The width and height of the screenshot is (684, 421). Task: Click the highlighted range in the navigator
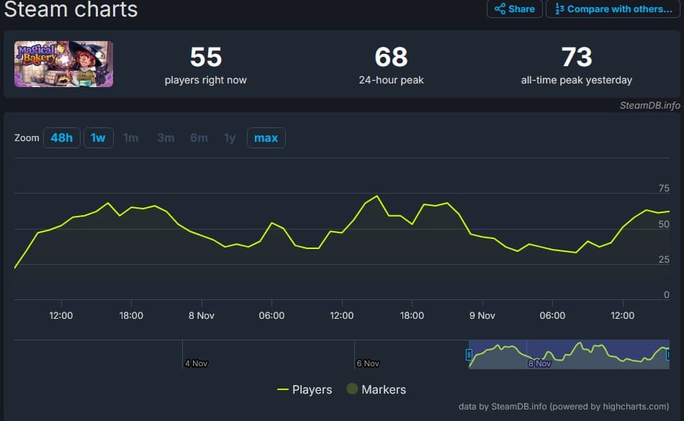[x=569, y=354]
